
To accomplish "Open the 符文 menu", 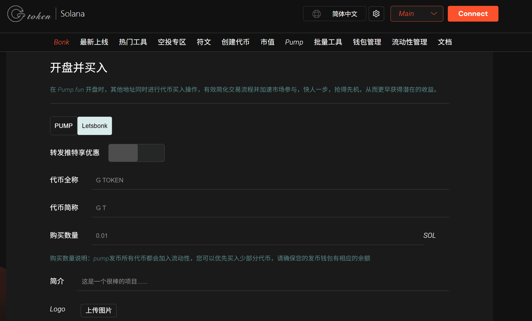I will (204, 42).
